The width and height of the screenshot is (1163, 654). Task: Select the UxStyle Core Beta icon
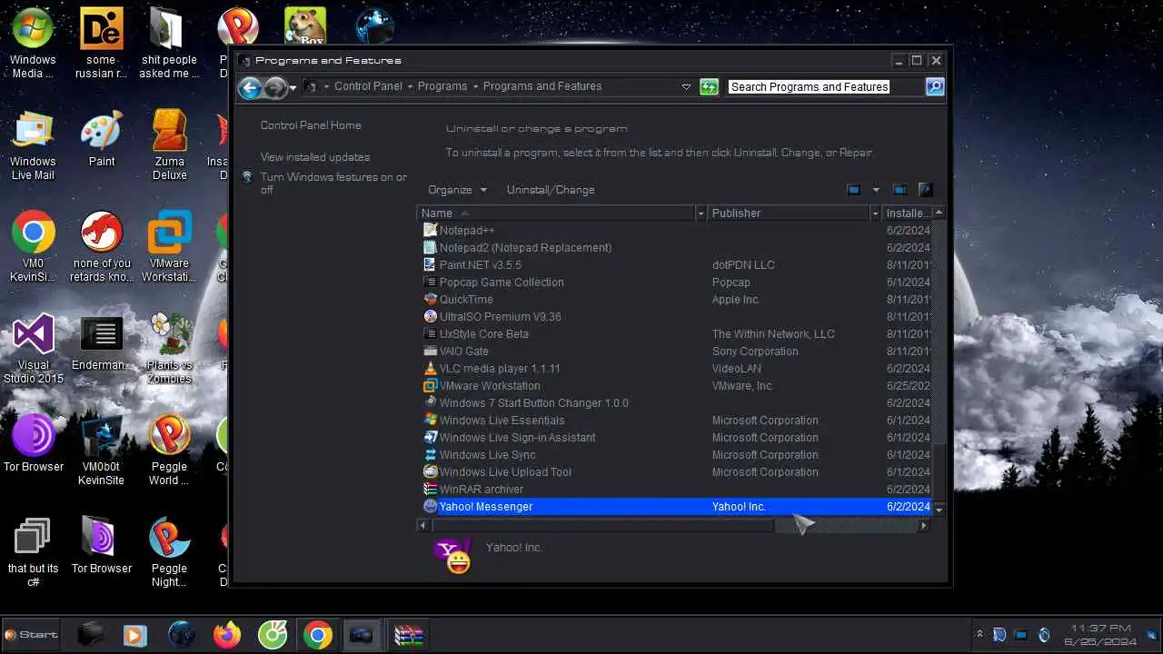point(431,334)
